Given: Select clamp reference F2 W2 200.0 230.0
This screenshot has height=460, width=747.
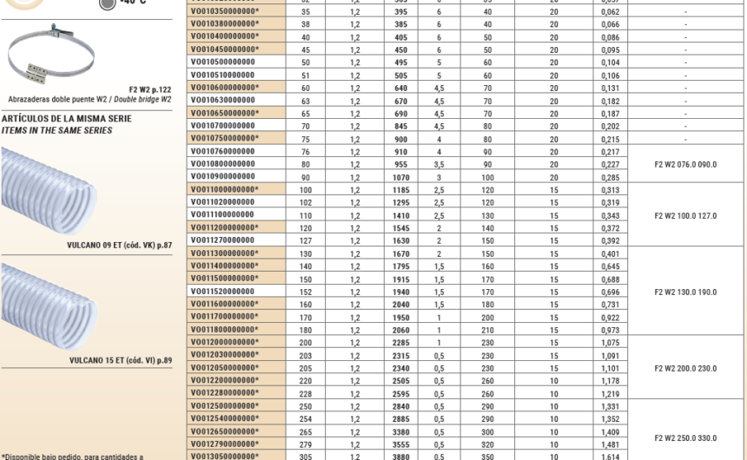Looking at the screenshot, I should tap(685, 368).
